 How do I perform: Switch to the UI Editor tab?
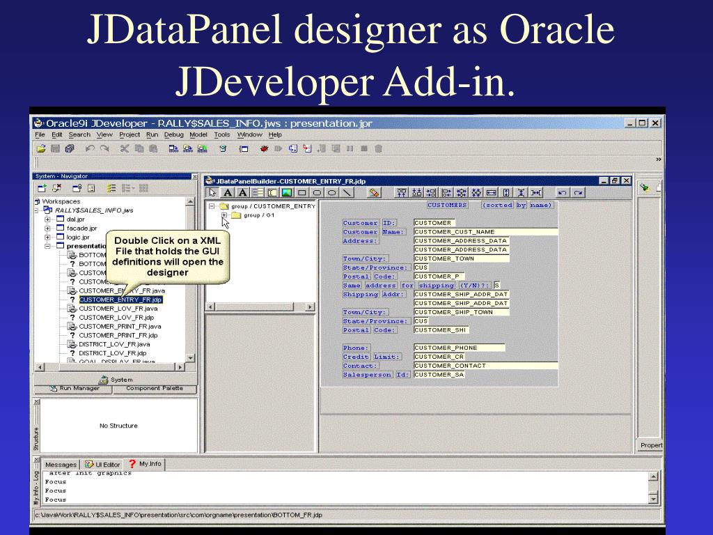coord(103,465)
